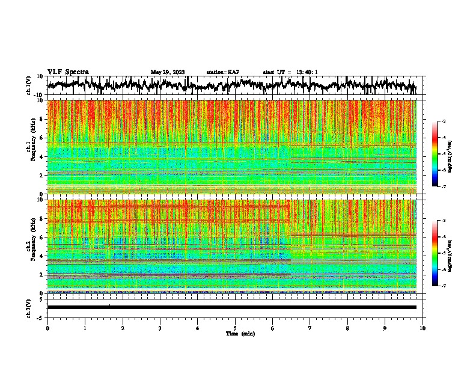Click the 'VLF Spectra' plot title
476x368 pixels.
click(68, 72)
